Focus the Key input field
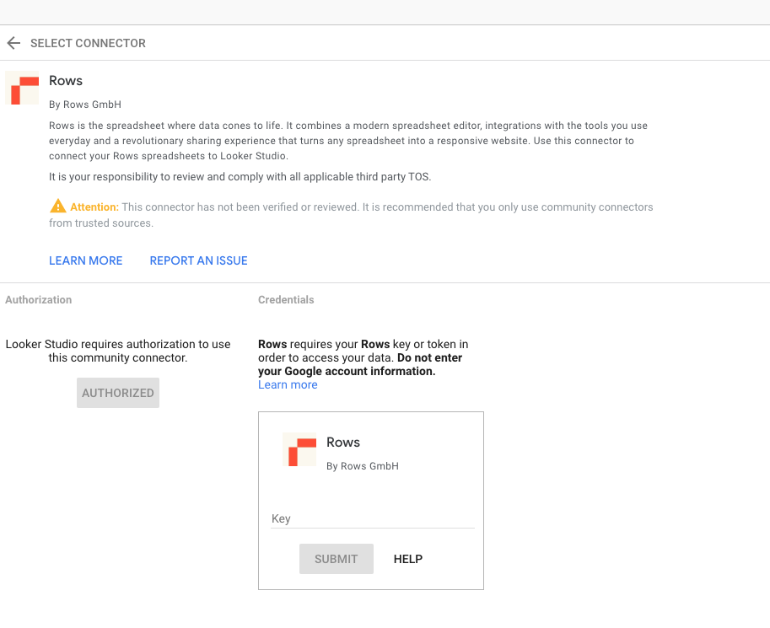The height and width of the screenshot is (628, 770). pyautogui.click(x=373, y=518)
